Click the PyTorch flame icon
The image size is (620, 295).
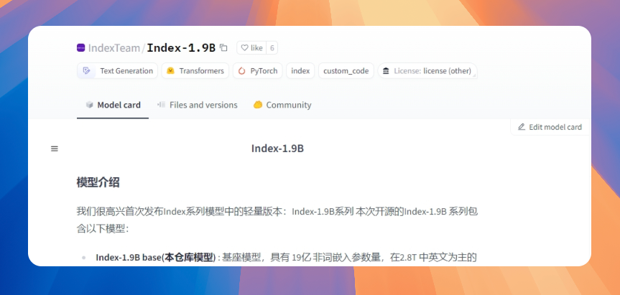point(241,71)
